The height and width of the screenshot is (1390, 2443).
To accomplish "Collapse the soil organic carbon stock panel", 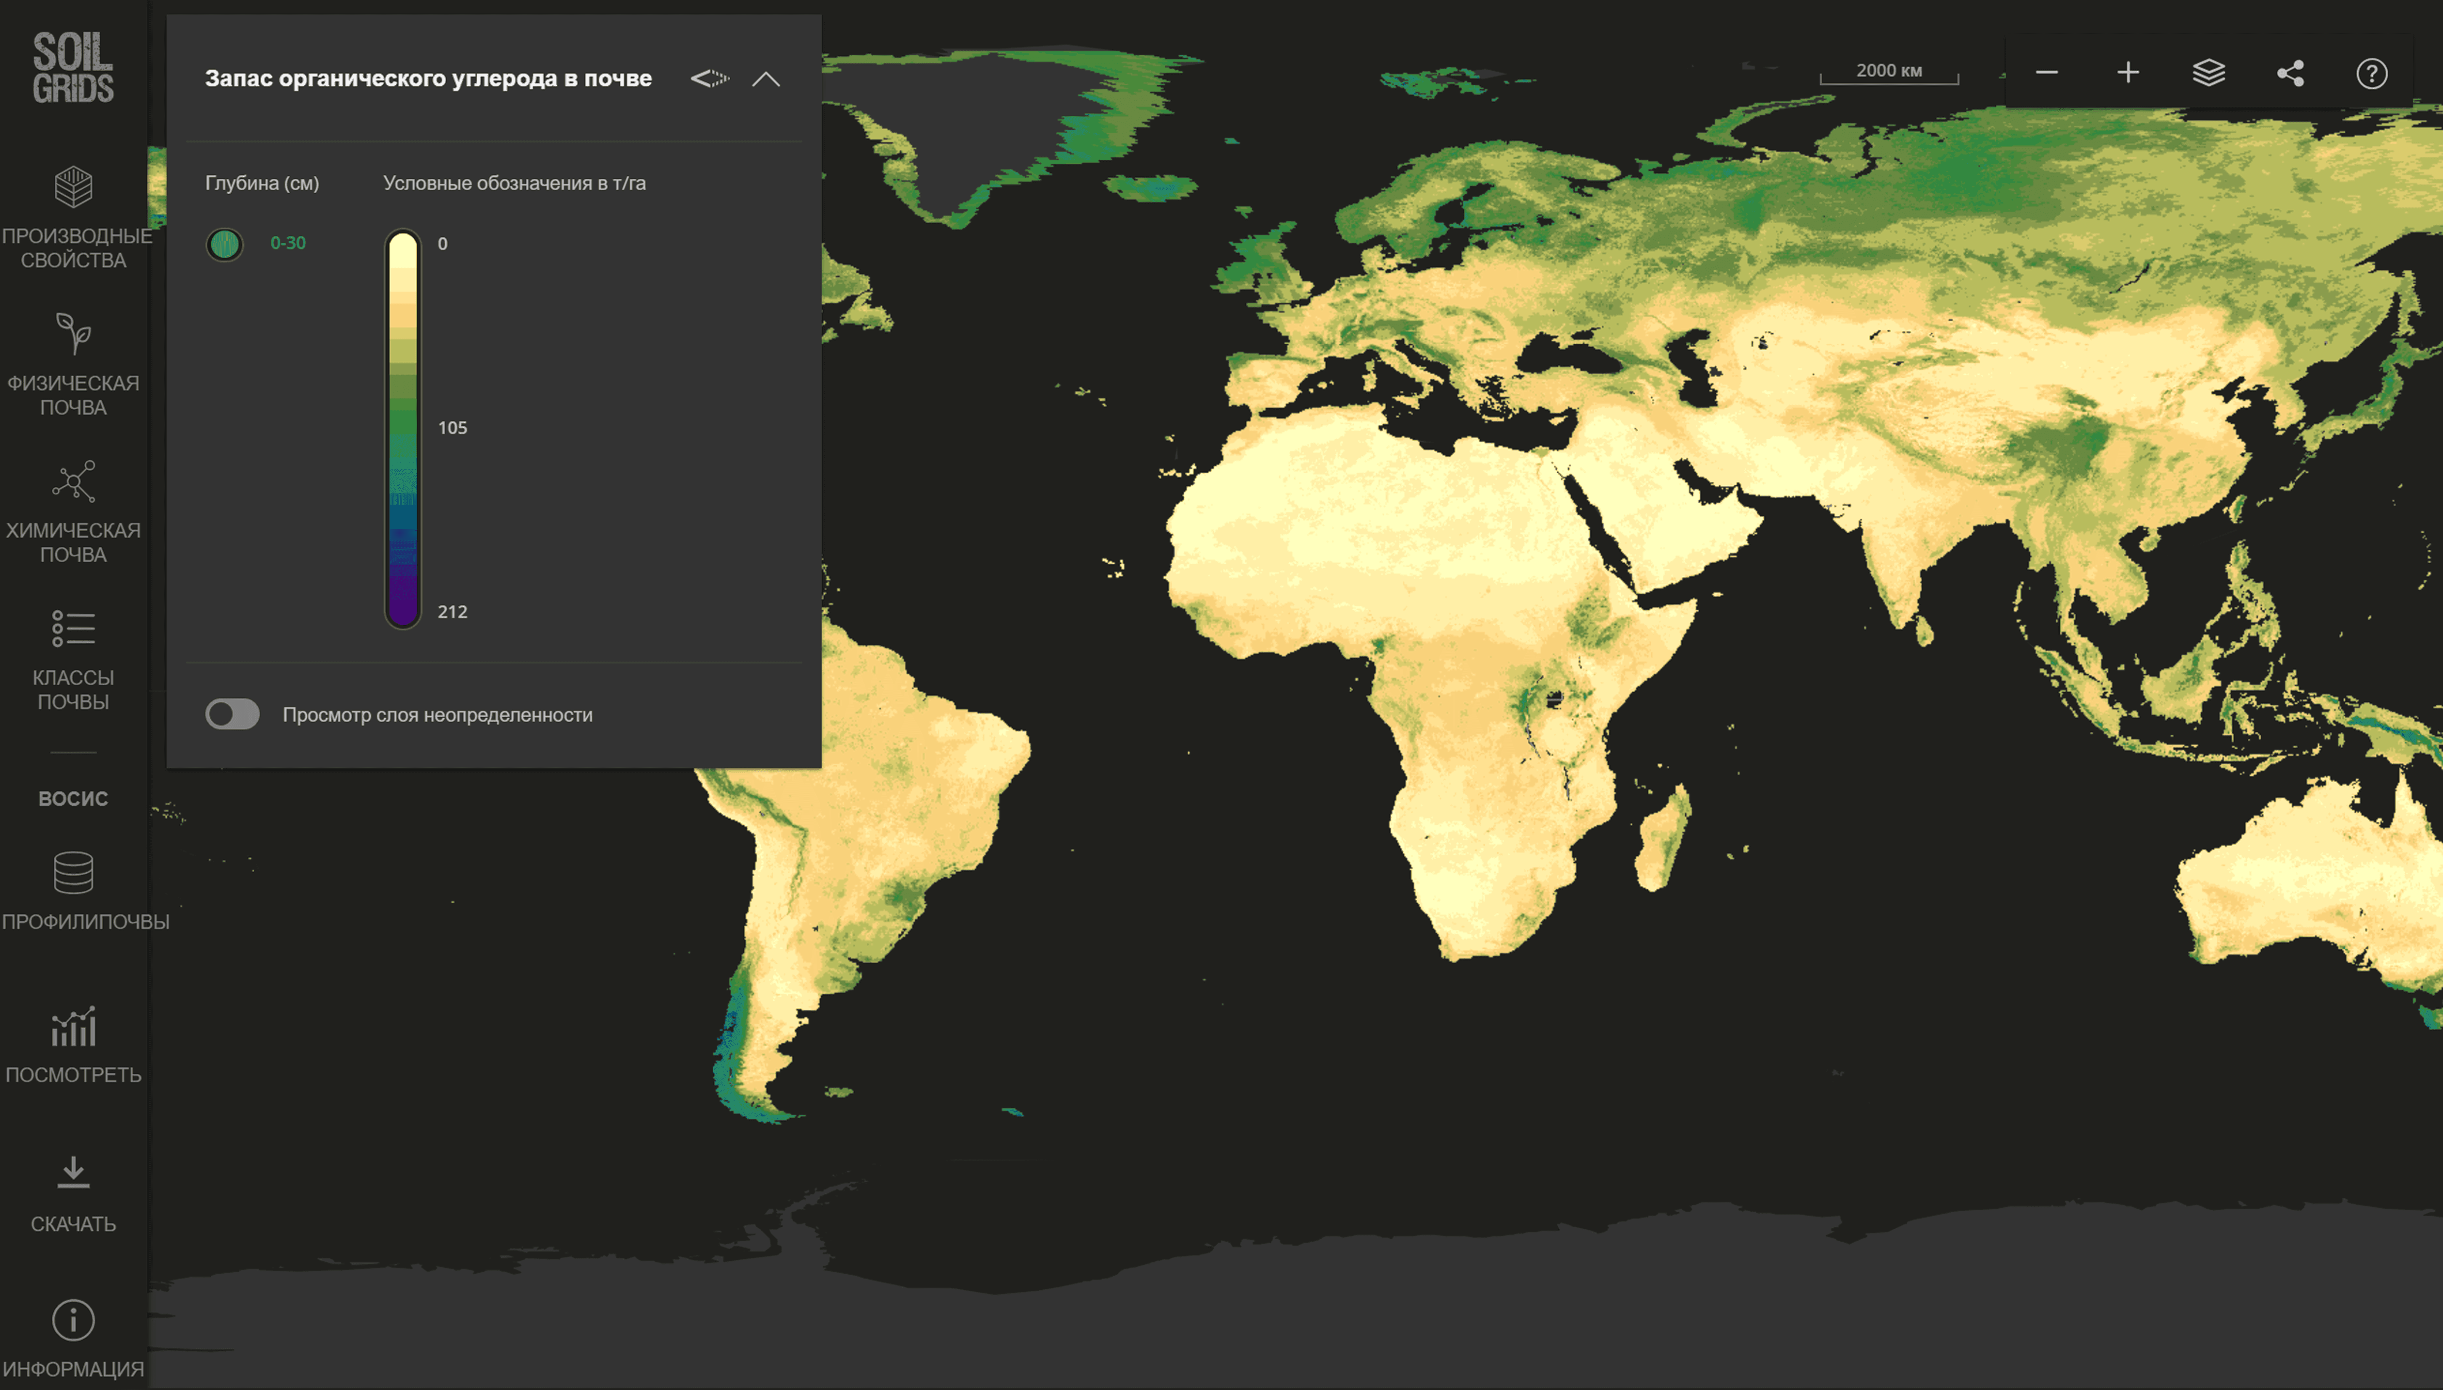I will pos(766,79).
